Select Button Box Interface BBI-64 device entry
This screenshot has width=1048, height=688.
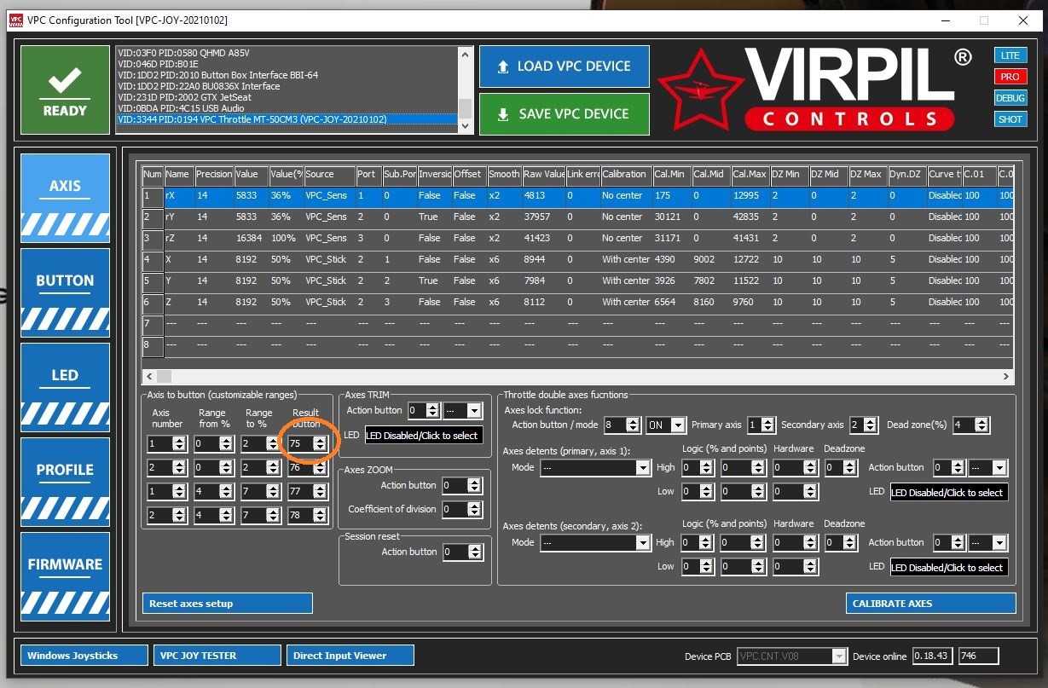(287, 75)
